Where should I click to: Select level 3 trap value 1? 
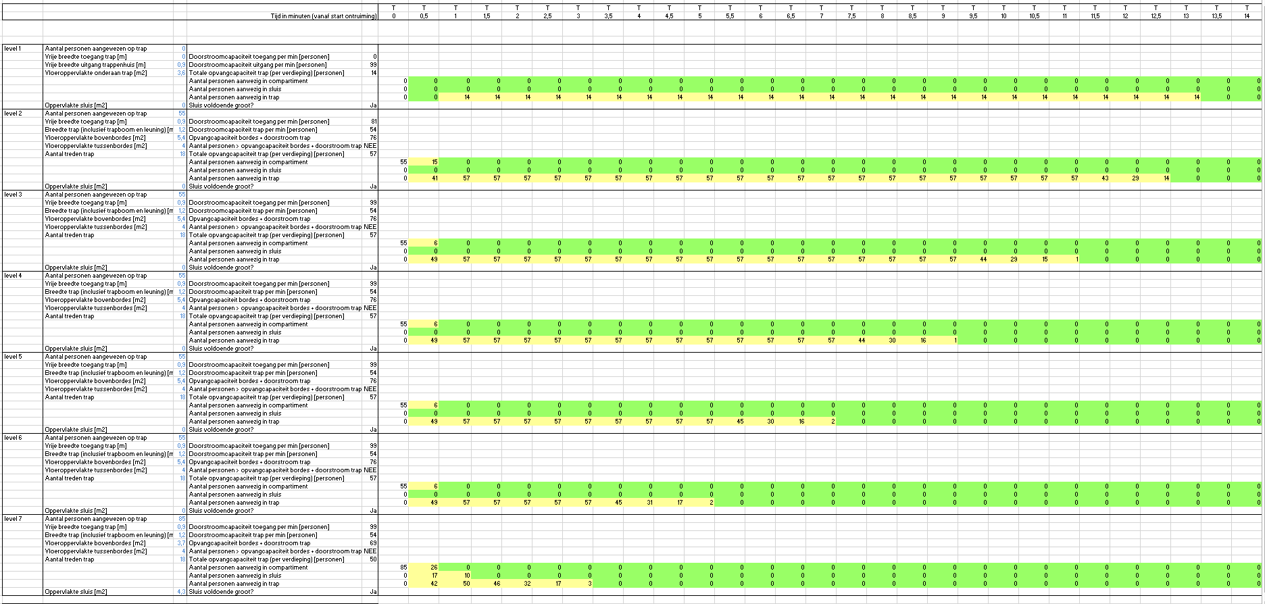[x=1076, y=259]
